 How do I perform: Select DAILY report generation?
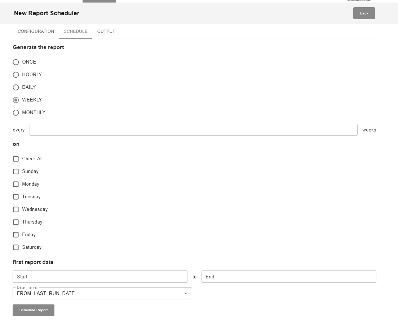tap(16, 87)
